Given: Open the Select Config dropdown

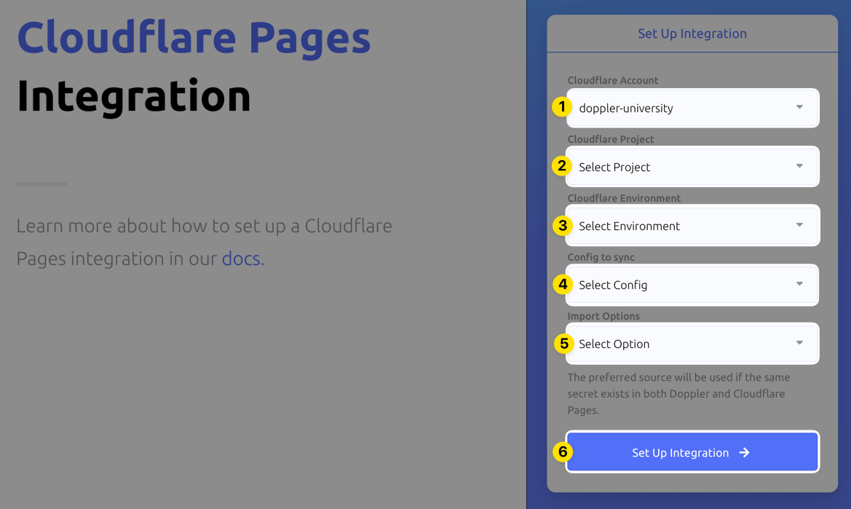Looking at the screenshot, I should click(x=692, y=285).
